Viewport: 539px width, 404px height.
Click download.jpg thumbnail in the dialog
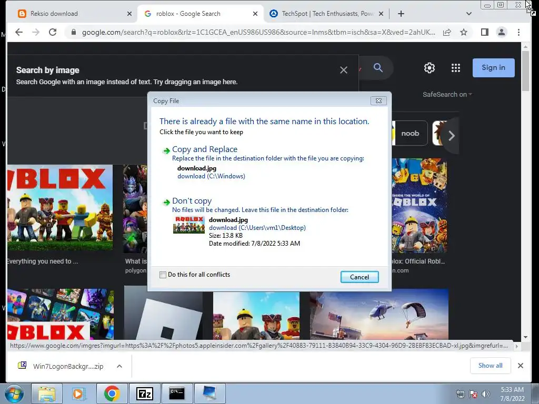pyautogui.click(x=189, y=225)
